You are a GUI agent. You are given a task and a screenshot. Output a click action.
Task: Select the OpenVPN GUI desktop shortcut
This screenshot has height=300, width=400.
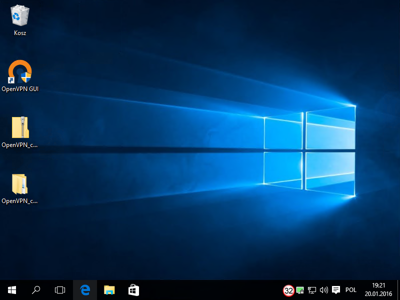20,71
